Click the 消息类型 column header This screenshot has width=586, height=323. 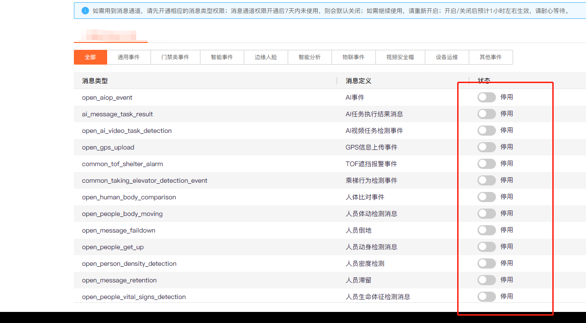tap(95, 81)
